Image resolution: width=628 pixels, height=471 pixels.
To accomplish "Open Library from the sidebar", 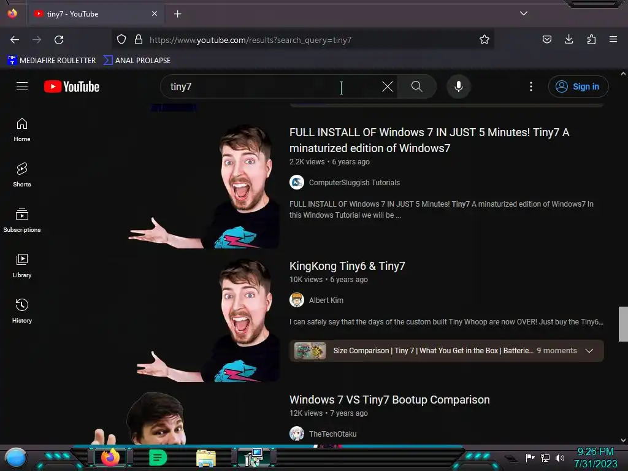I will point(22,266).
